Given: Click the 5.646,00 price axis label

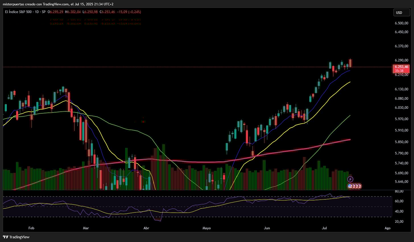Looking at the screenshot, I should click(x=401, y=182).
